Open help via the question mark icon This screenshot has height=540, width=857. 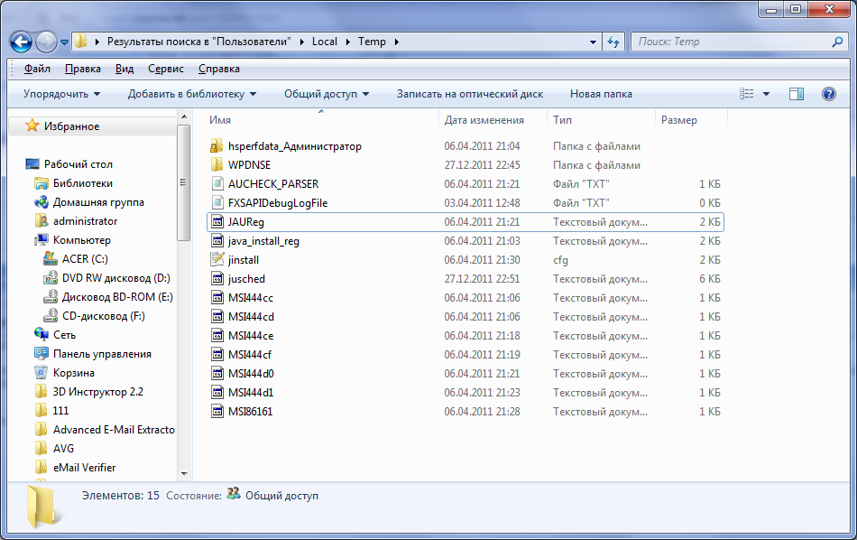(828, 94)
